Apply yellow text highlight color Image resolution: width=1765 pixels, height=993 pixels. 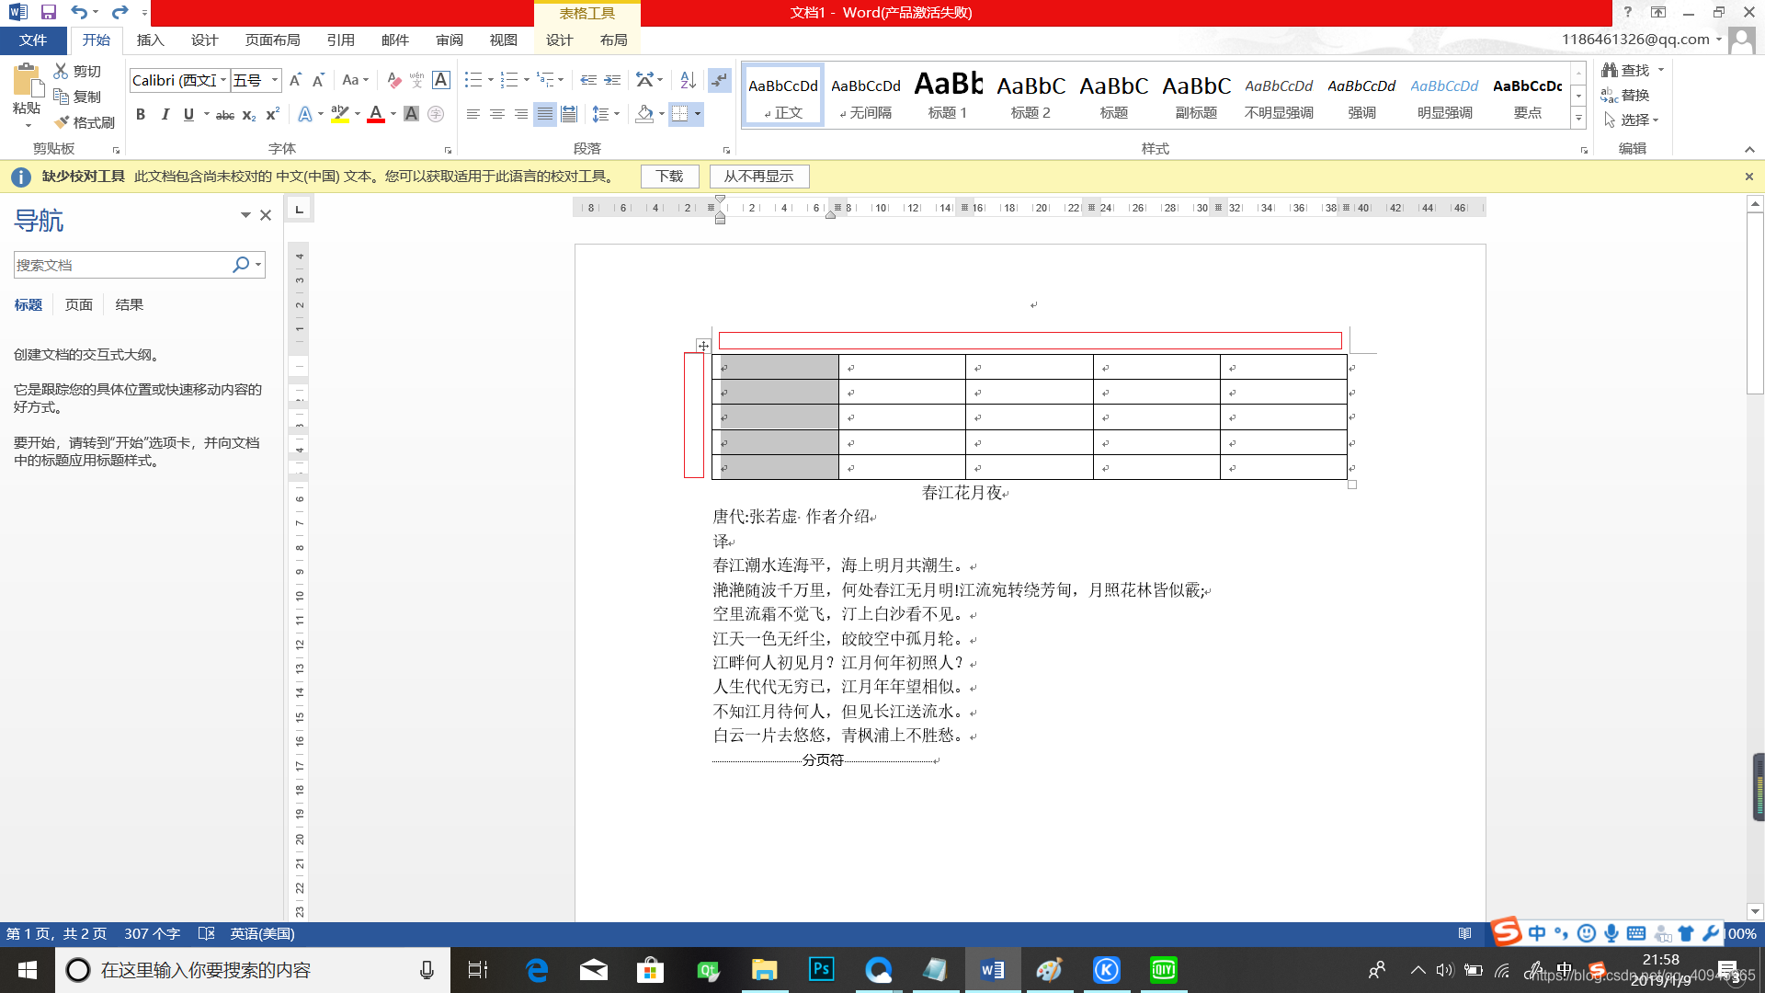pos(339,115)
